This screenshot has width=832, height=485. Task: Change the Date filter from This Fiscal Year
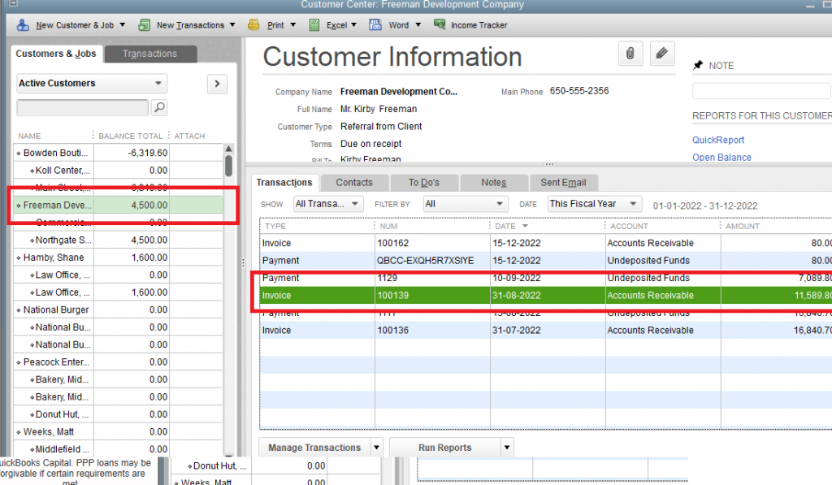coord(593,204)
